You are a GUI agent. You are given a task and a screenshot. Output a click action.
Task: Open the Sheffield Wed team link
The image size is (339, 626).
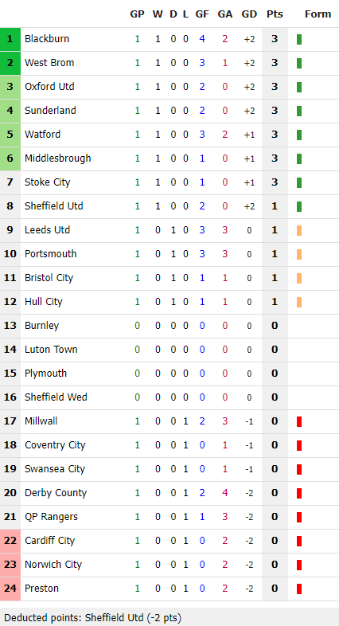tap(56, 397)
